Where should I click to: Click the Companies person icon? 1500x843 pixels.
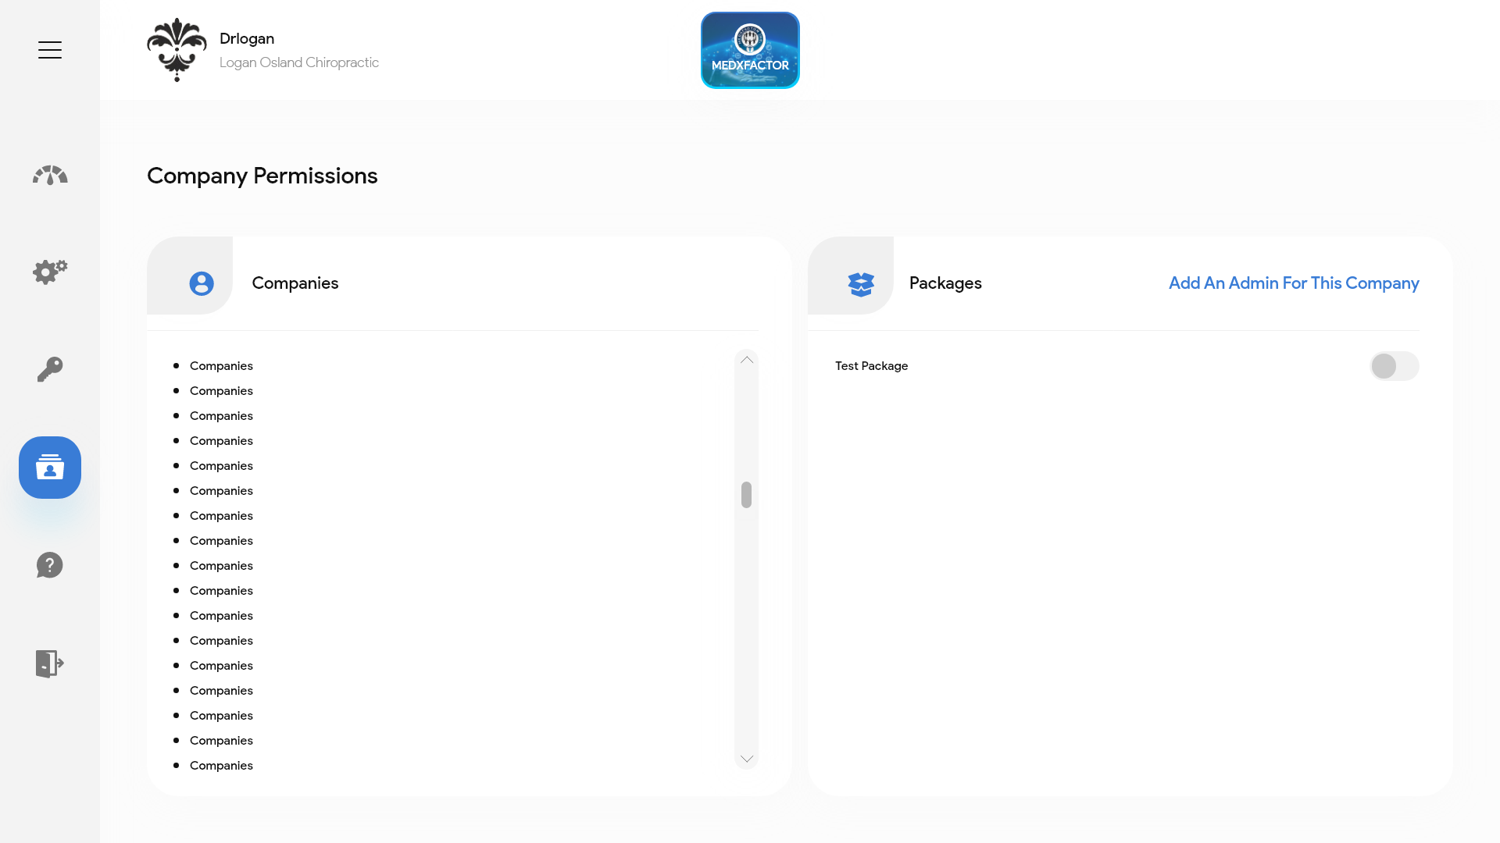[201, 283]
